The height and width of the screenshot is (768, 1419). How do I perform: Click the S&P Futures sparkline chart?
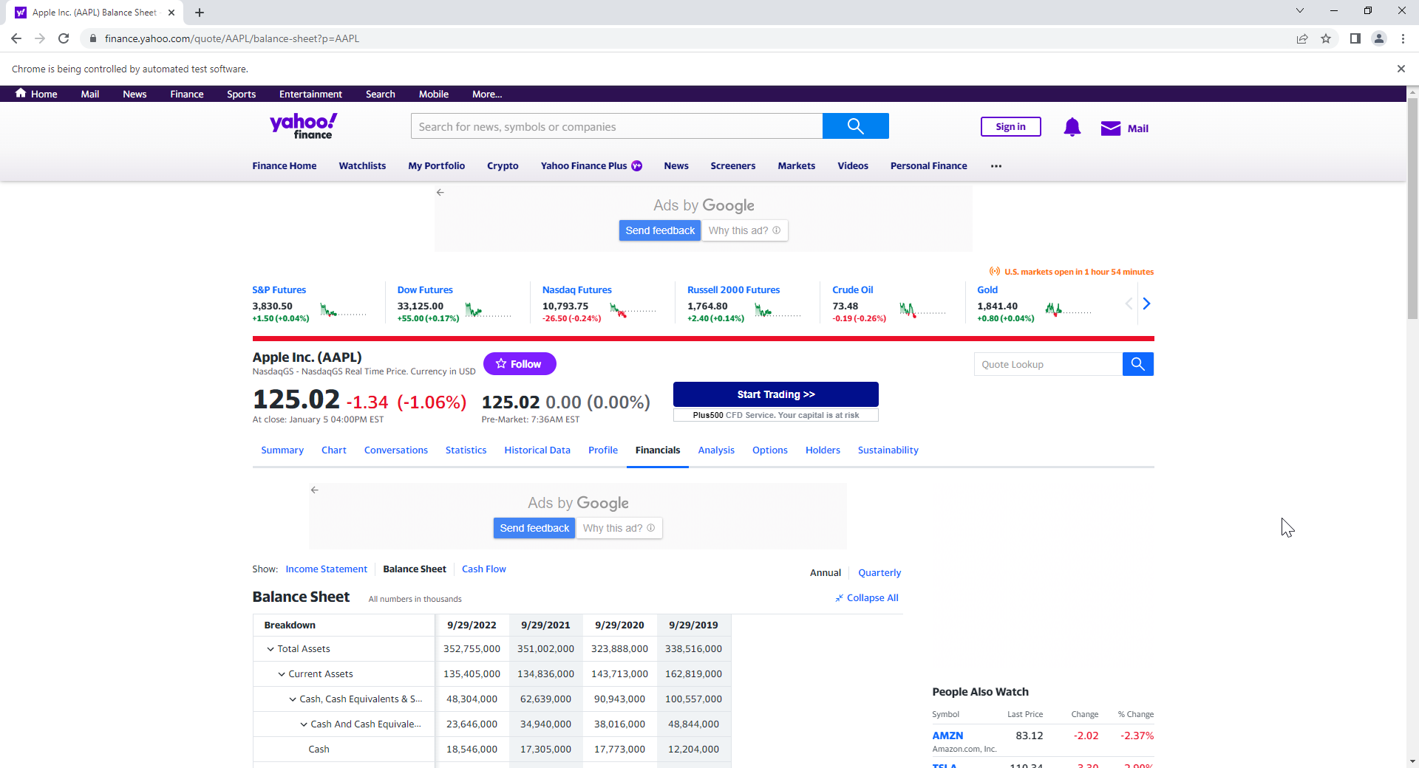click(x=343, y=309)
